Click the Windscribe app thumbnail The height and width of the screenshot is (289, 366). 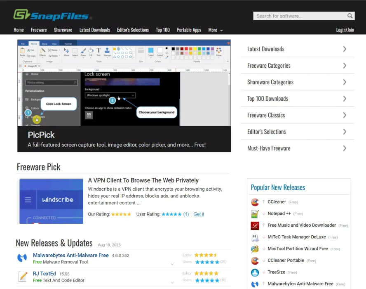(x=51, y=201)
